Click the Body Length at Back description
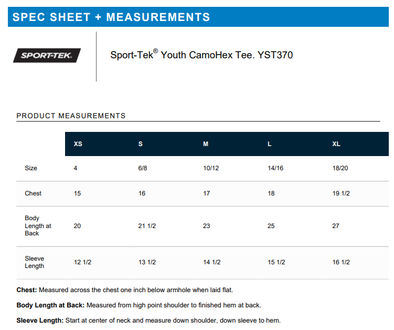 pos(139,305)
